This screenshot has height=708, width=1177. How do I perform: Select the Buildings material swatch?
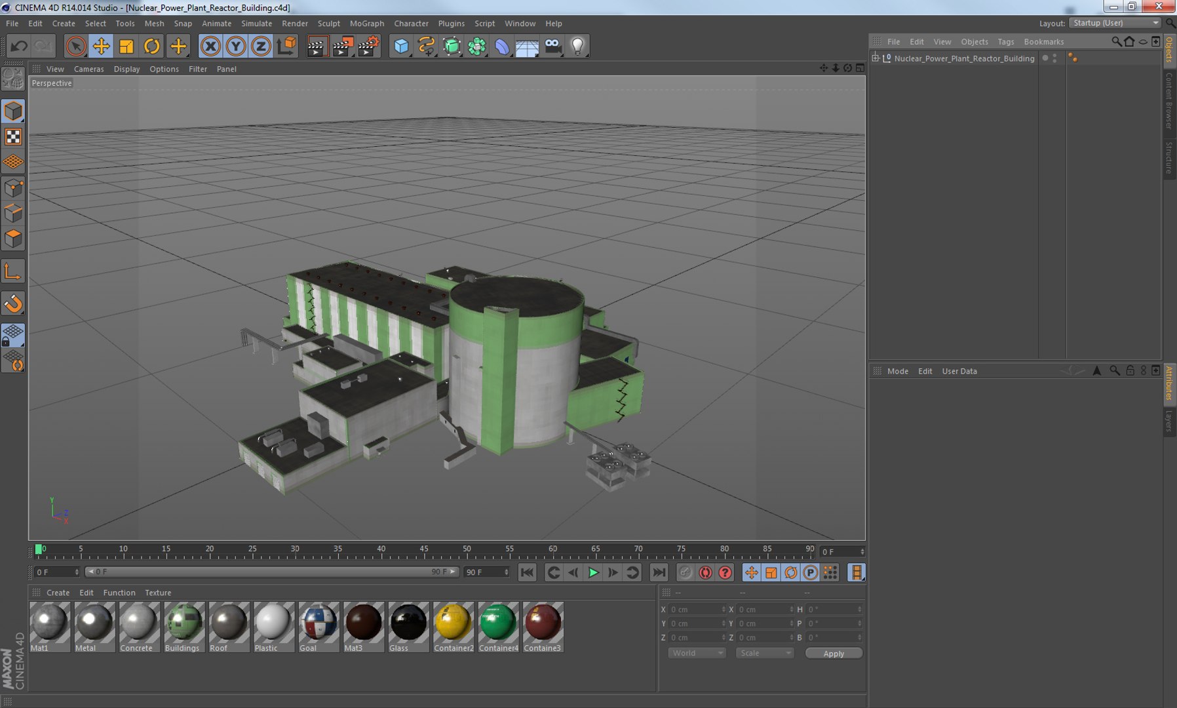[x=184, y=627]
